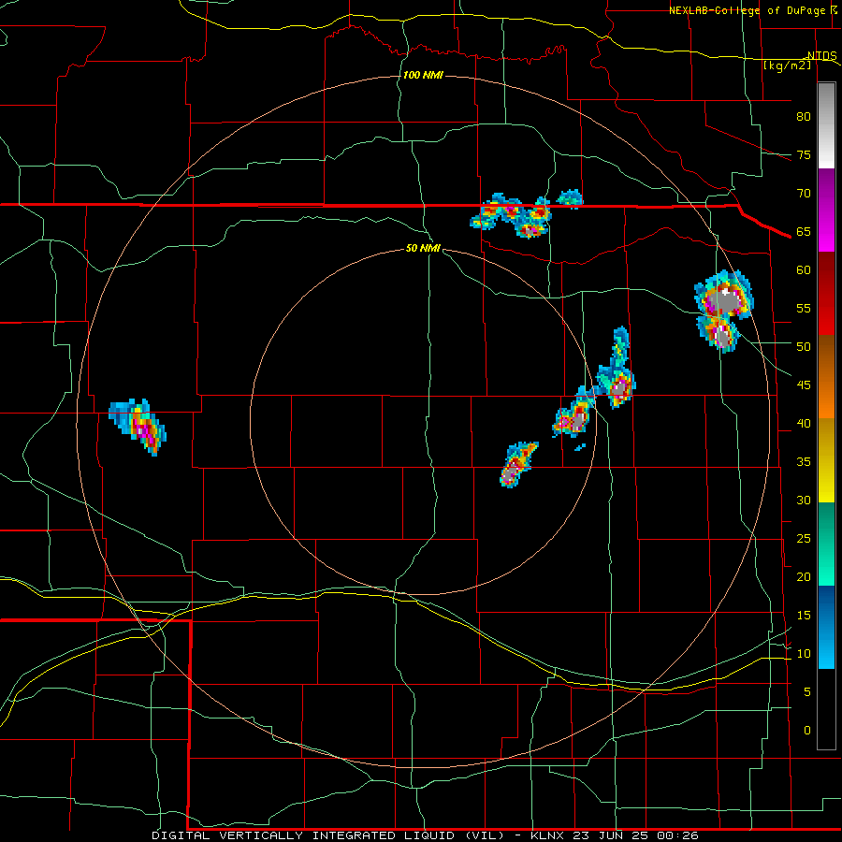Pick the yellow-olive segment of color bar
842x842 pixels.
click(826, 460)
